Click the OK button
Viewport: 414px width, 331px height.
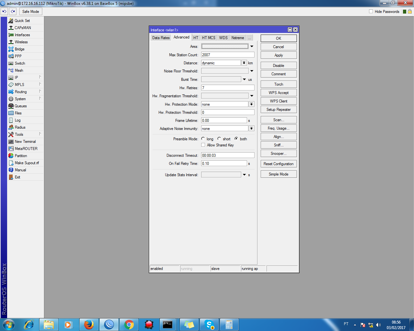tap(278, 38)
